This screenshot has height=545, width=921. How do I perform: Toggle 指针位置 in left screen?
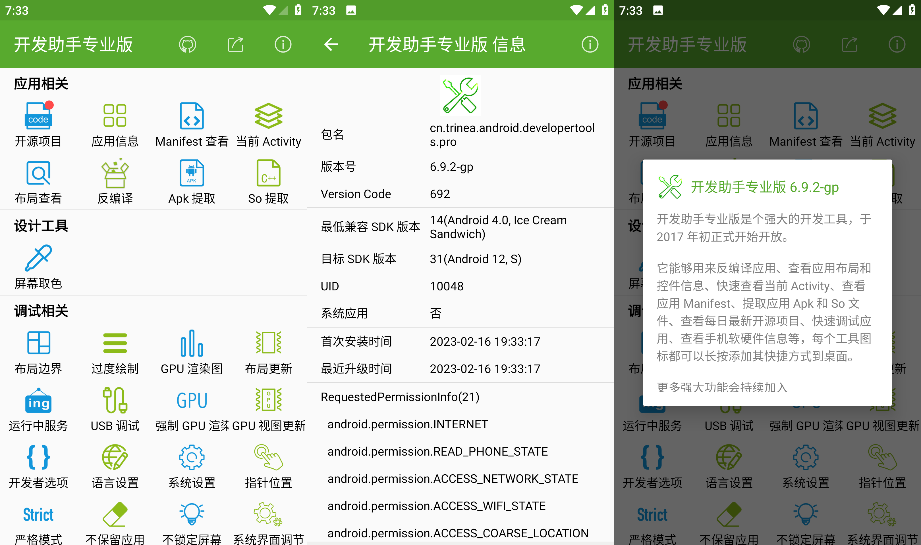pyautogui.click(x=268, y=467)
